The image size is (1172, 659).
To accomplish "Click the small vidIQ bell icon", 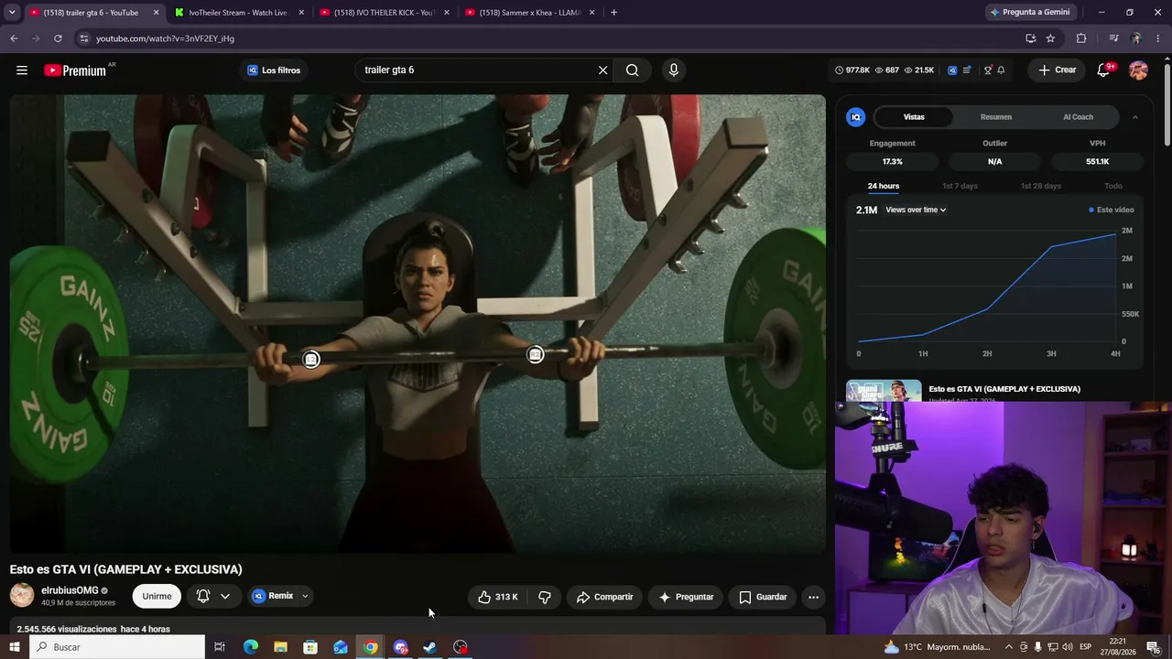I will click(x=1001, y=70).
